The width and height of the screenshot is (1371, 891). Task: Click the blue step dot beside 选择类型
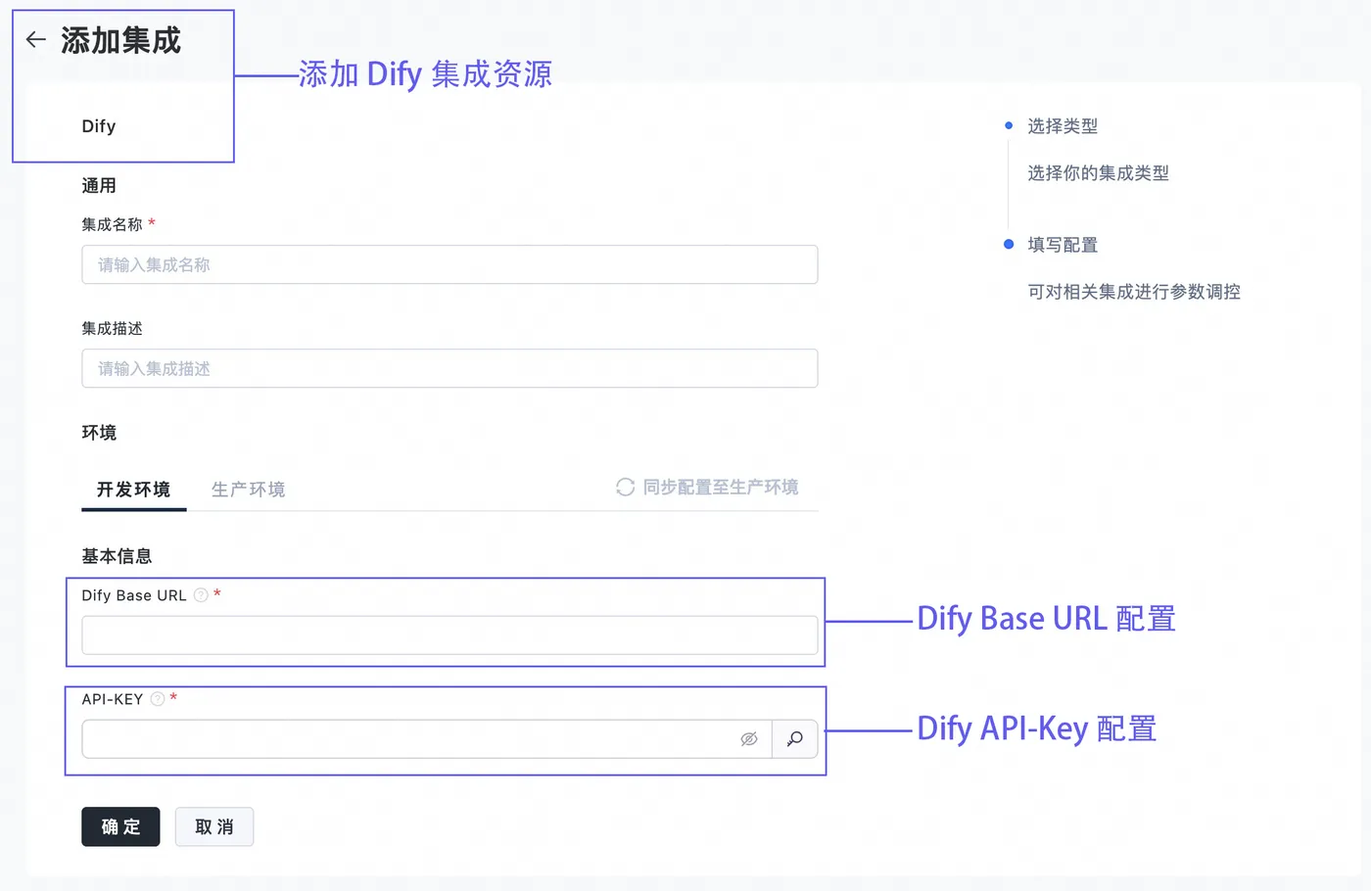(1009, 126)
